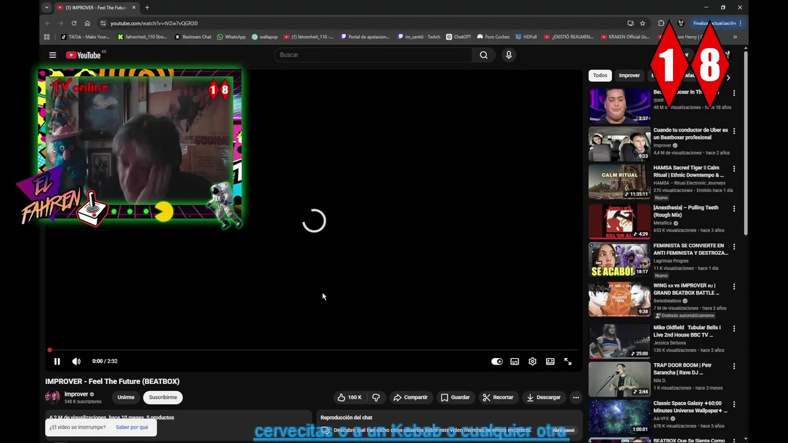The image size is (788, 443).
Task: Open the tab search dropdown arrow
Action: click(46, 7)
